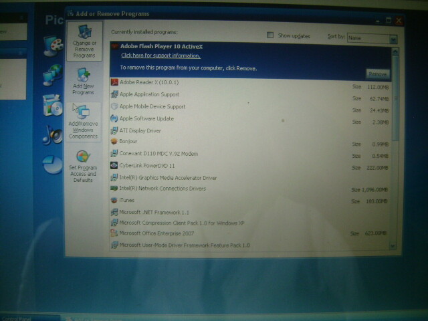Click Microsoft Compression Client Pack icon
Viewport: 428px width, 321px height.
(114, 223)
